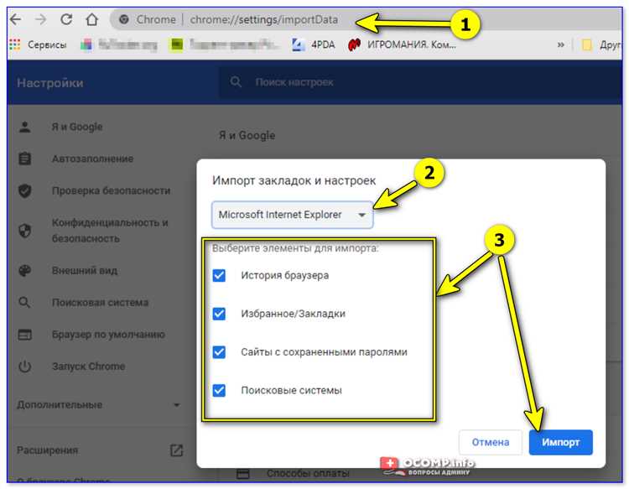Click the browser forward arrow

(x=40, y=19)
